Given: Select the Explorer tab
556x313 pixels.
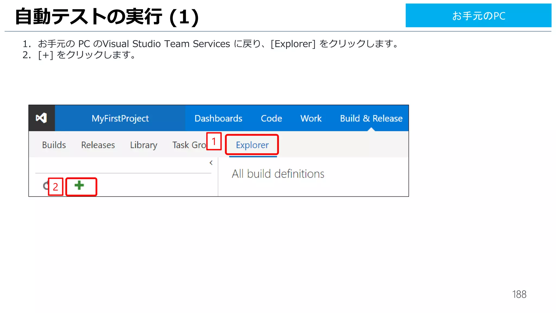Looking at the screenshot, I should [x=252, y=145].
